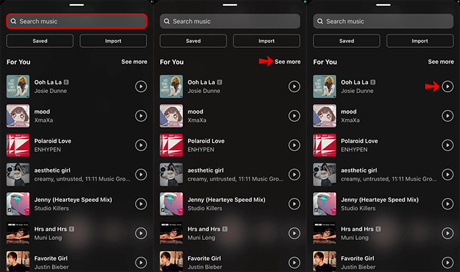The height and width of the screenshot is (272, 460).
Task: Select Polaroid Love album cover in left panel
Action: [x=18, y=145]
